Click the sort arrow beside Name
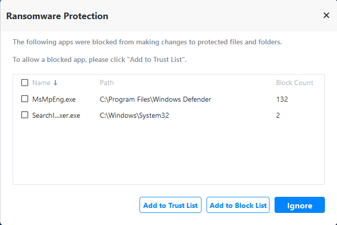The width and height of the screenshot is (337, 225). pos(55,83)
